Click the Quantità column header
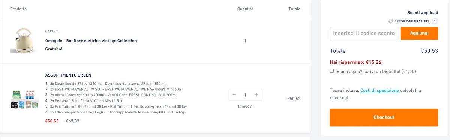 [x=245, y=9]
